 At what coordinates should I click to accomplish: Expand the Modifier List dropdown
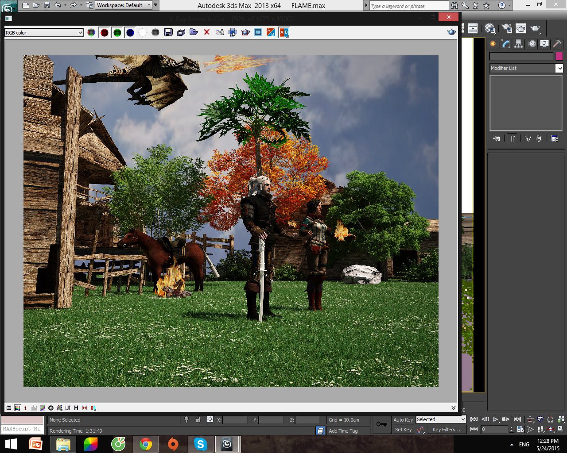tap(526, 68)
